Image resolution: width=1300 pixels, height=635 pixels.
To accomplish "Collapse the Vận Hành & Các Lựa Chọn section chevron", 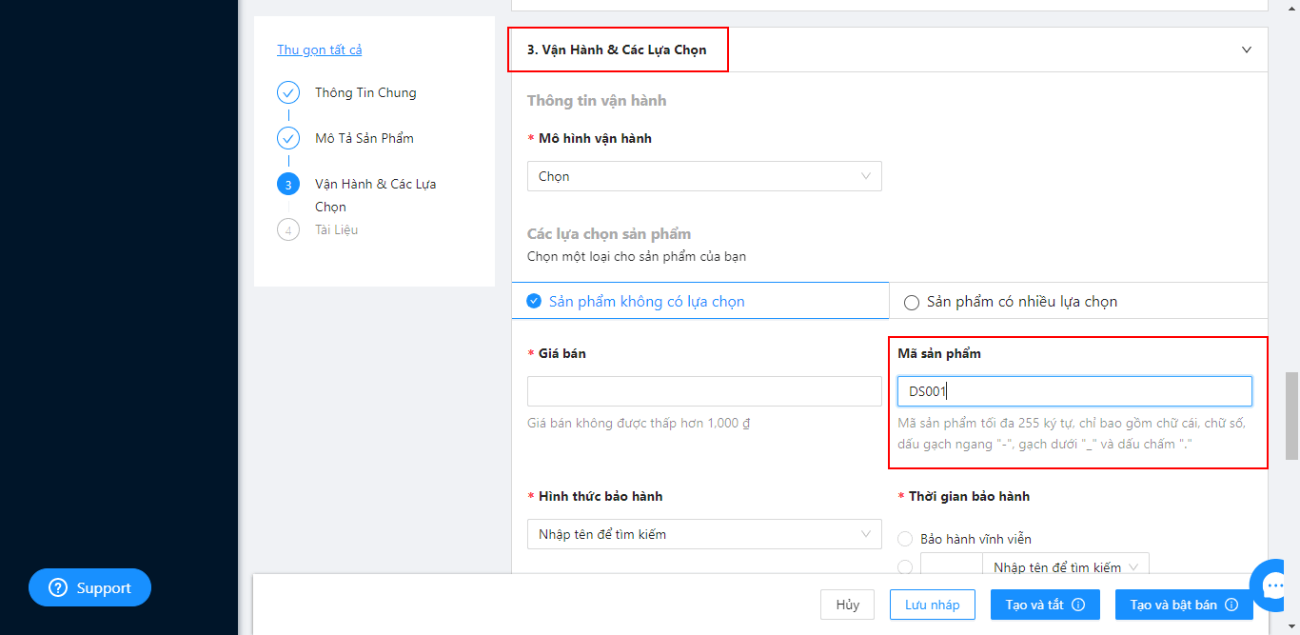I will coord(1247,50).
